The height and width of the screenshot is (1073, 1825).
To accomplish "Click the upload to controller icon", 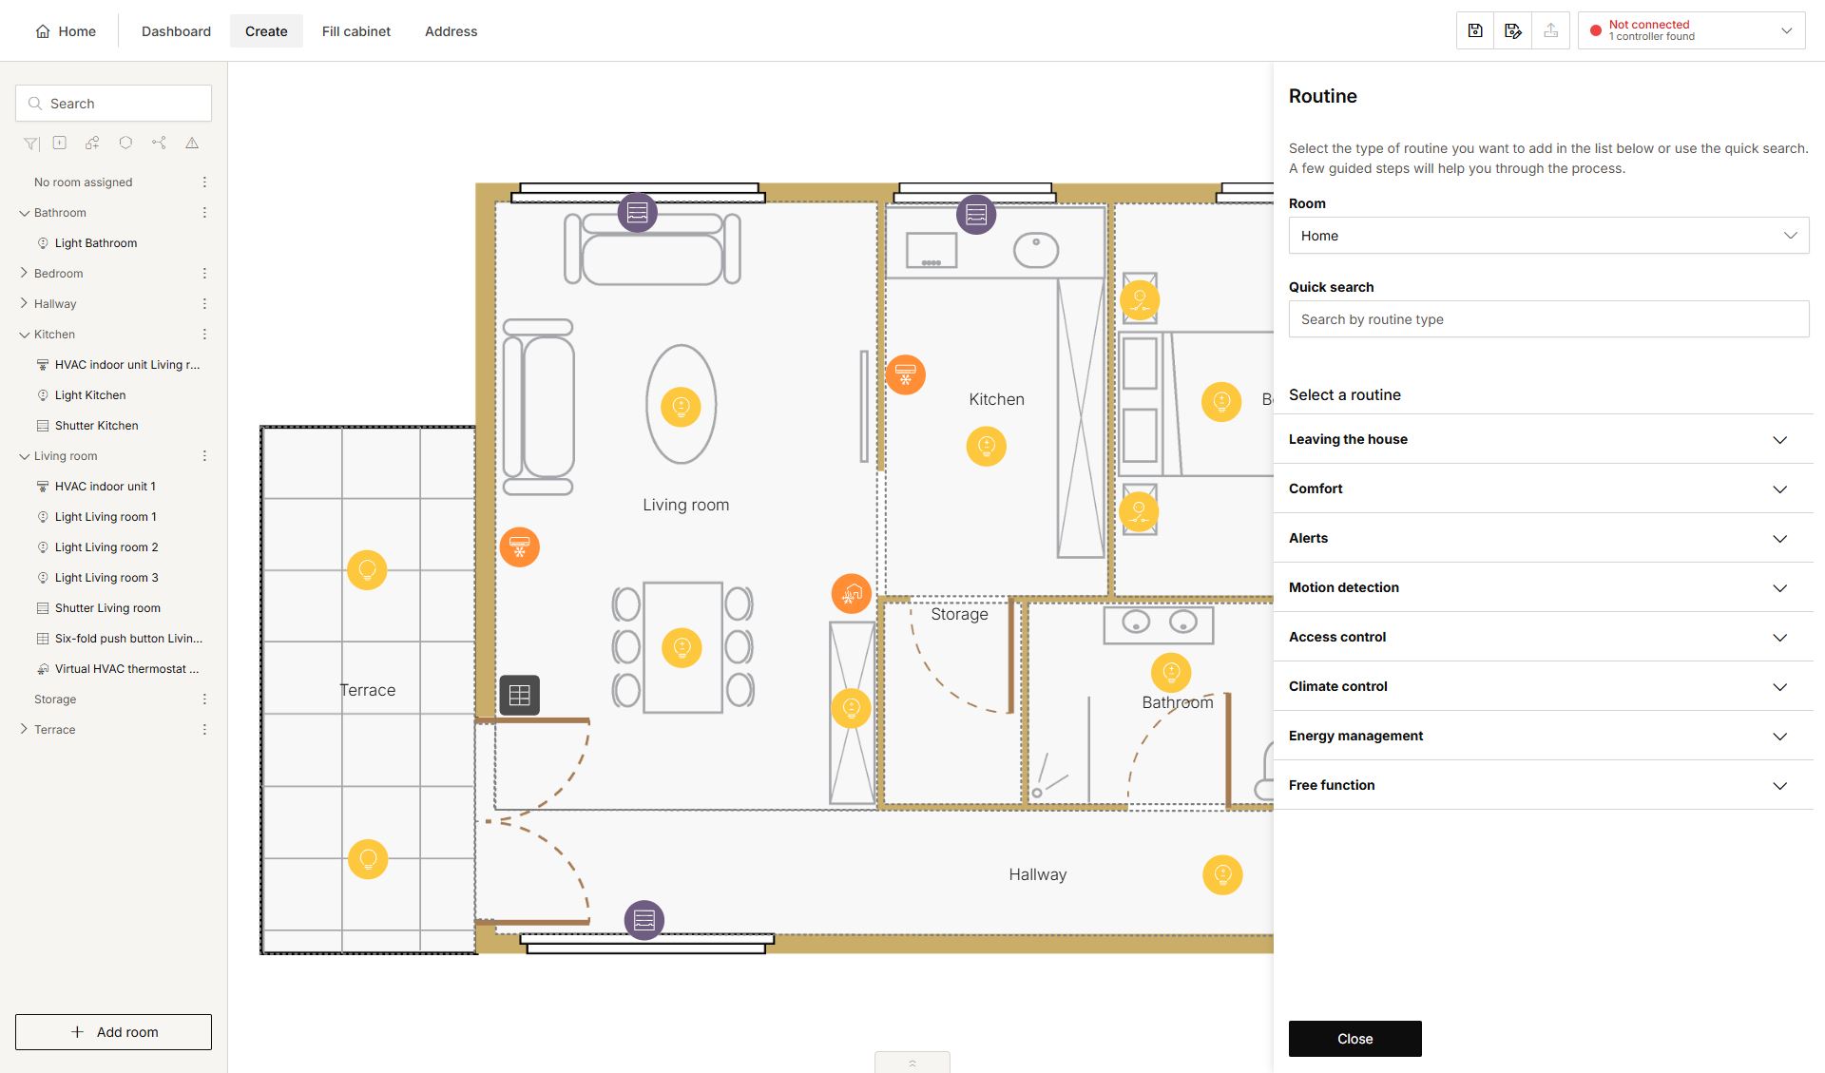I will click(1551, 30).
